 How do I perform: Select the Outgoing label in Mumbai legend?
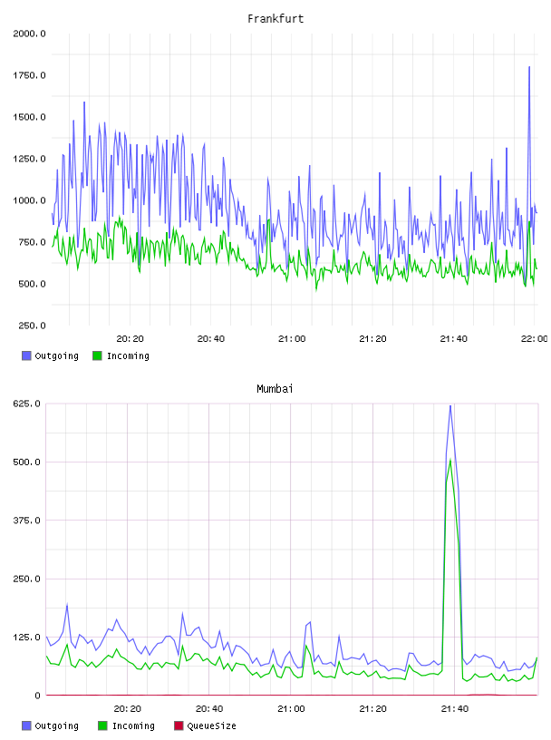pyautogui.click(x=56, y=725)
